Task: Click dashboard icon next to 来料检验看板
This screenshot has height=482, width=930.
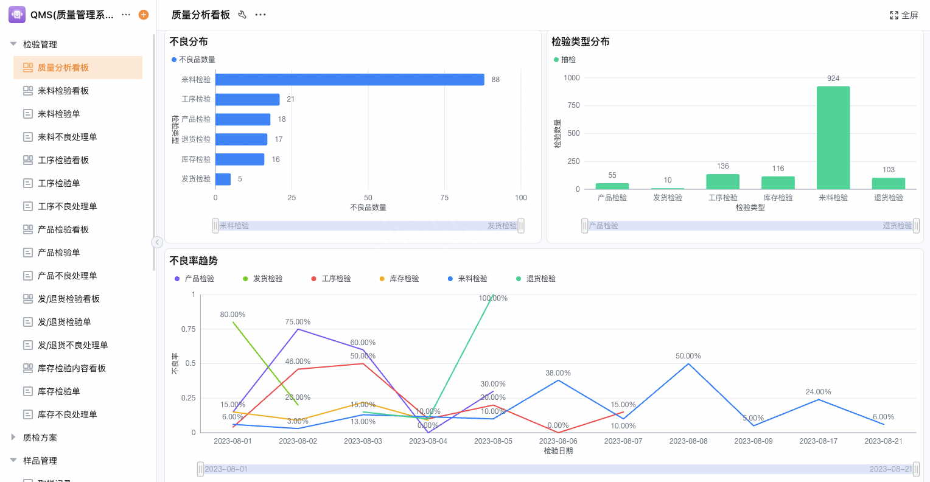Action: (x=28, y=91)
